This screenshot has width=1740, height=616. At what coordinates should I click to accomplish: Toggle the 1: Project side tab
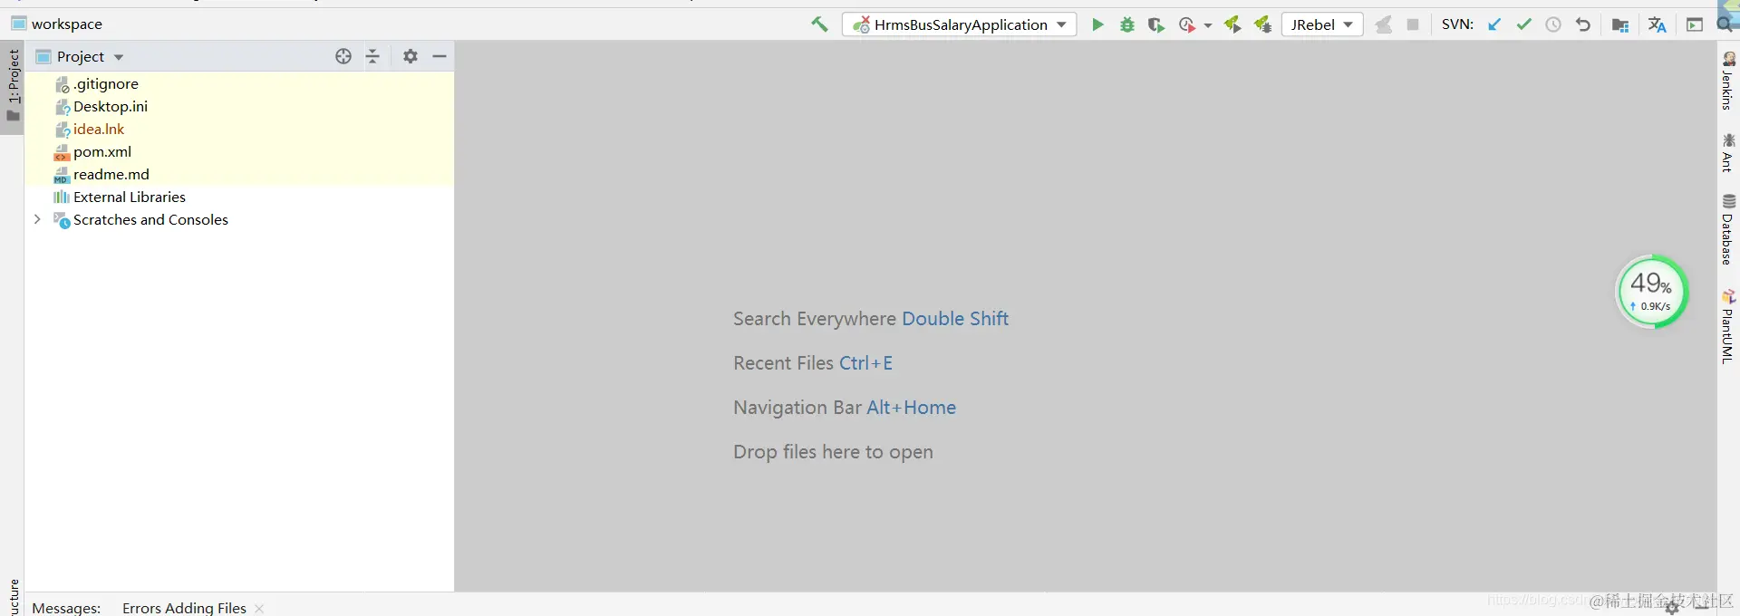(x=13, y=86)
